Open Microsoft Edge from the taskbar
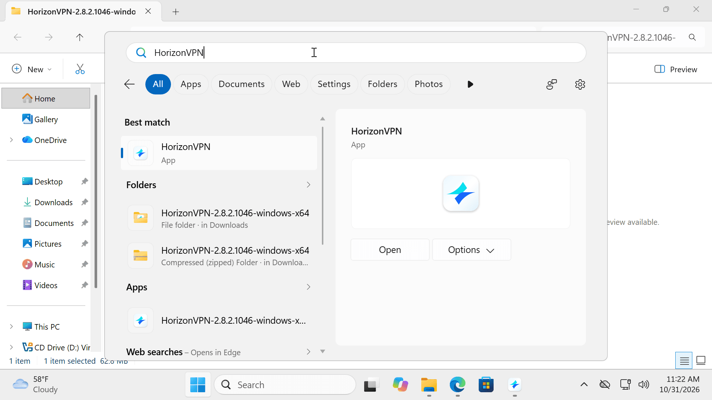The width and height of the screenshot is (712, 400). tap(457, 385)
